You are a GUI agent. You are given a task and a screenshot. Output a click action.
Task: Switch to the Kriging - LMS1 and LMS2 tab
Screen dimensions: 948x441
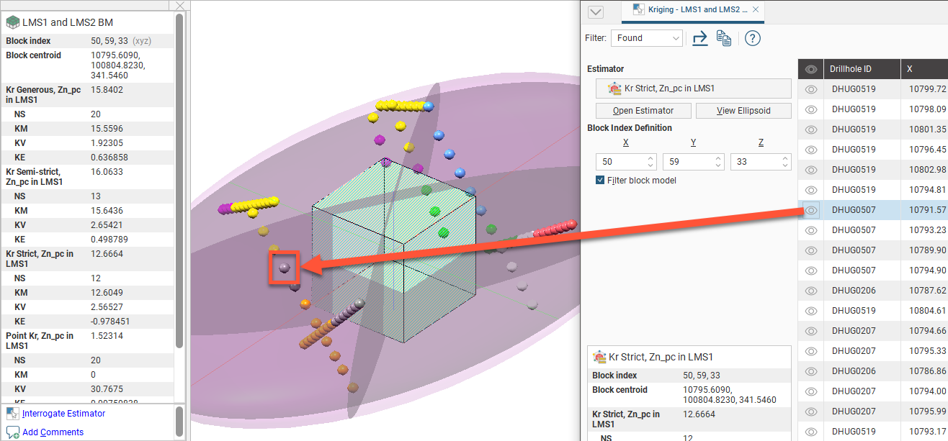pyautogui.click(x=692, y=10)
